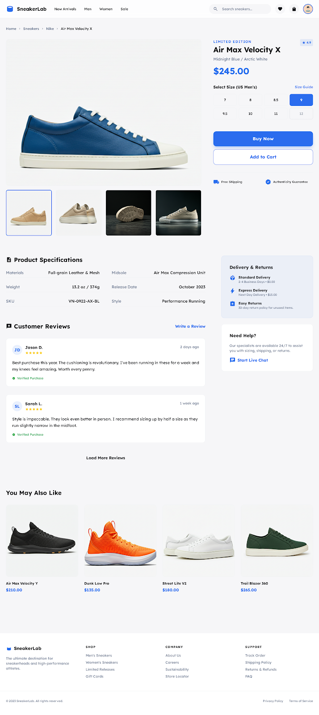Open the shopping bag icon
The height and width of the screenshot is (715, 319).
click(x=294, y=9)
